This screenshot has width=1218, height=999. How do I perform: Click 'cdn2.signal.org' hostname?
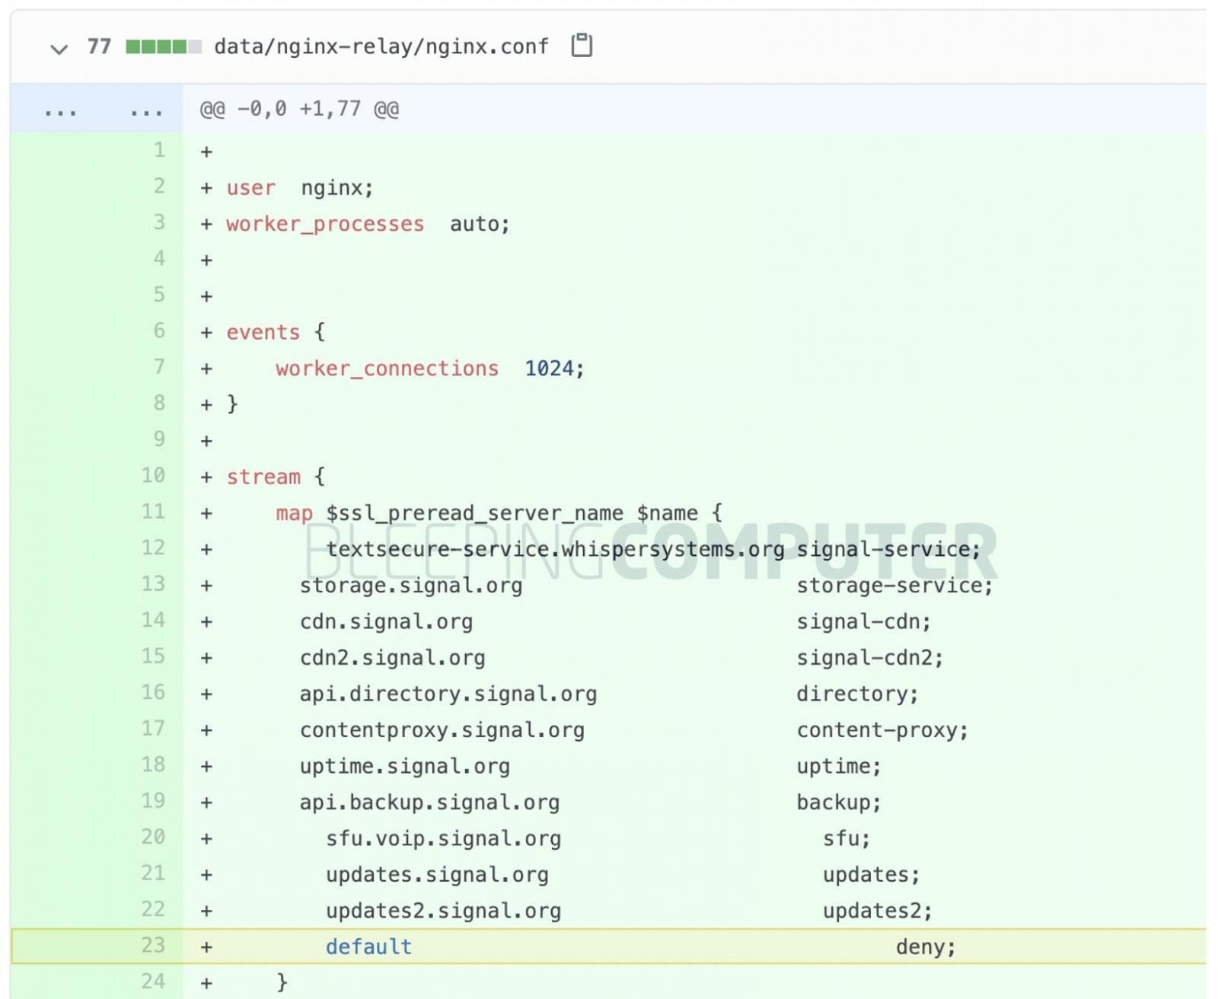click(392, 658)
